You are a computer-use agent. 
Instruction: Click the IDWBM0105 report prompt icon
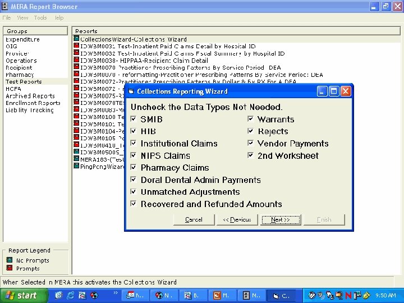point(76,137)
